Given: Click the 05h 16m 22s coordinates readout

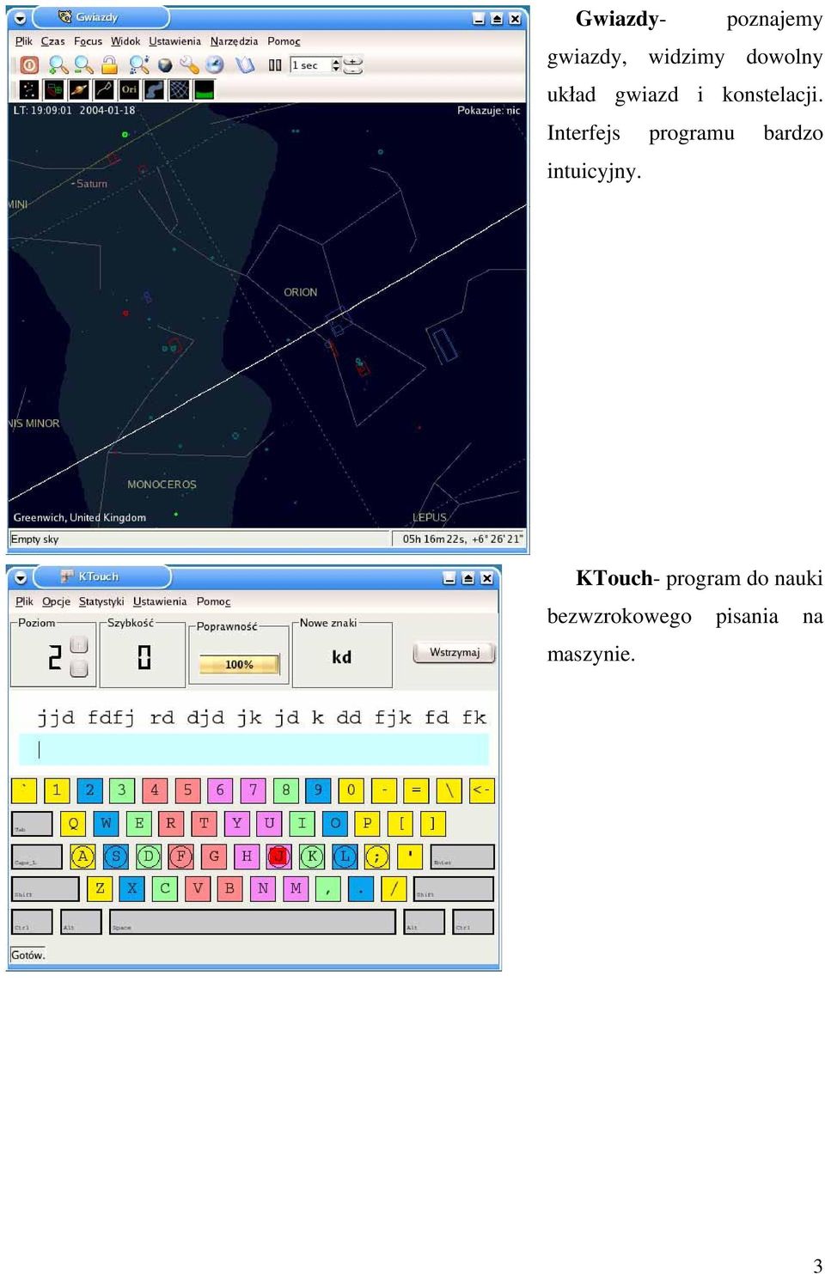Looking at the screenshot, I should pyautogui.click(x=462, y=539).
